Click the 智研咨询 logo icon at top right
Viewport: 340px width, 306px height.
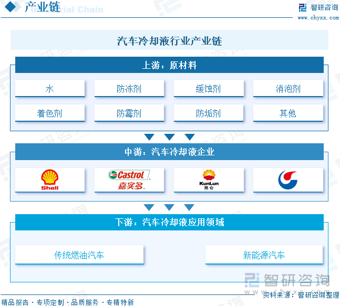click(303, 7)
